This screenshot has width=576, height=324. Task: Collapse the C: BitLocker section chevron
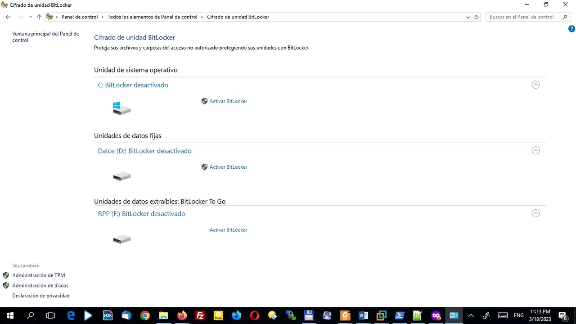[x=535, y=85]
